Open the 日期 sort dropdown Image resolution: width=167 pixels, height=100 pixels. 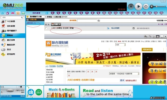pyautogui.click(x=56, y=24)
